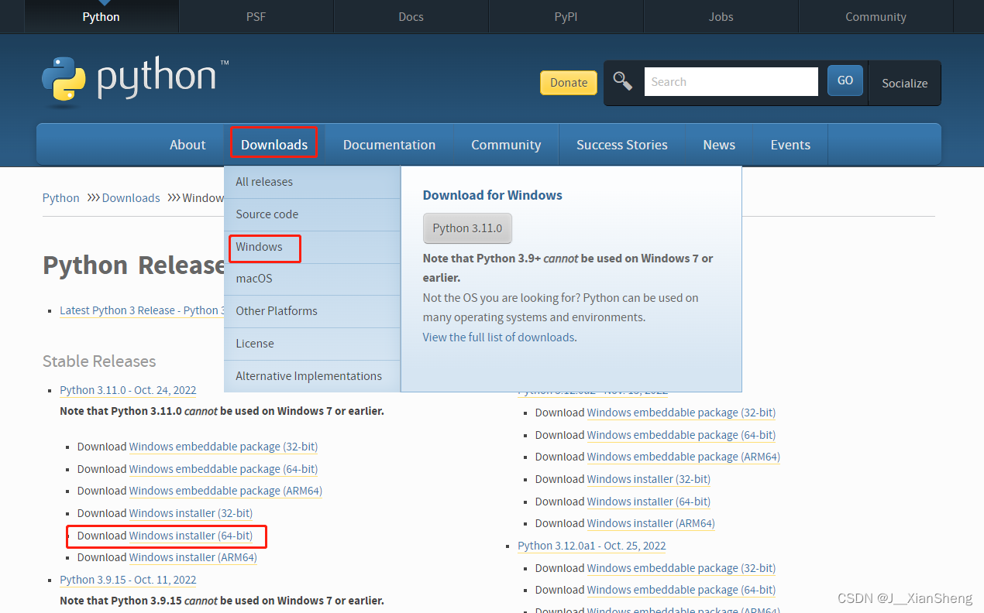Open the Downloads menu
The image size is (984, 613).
274,145
